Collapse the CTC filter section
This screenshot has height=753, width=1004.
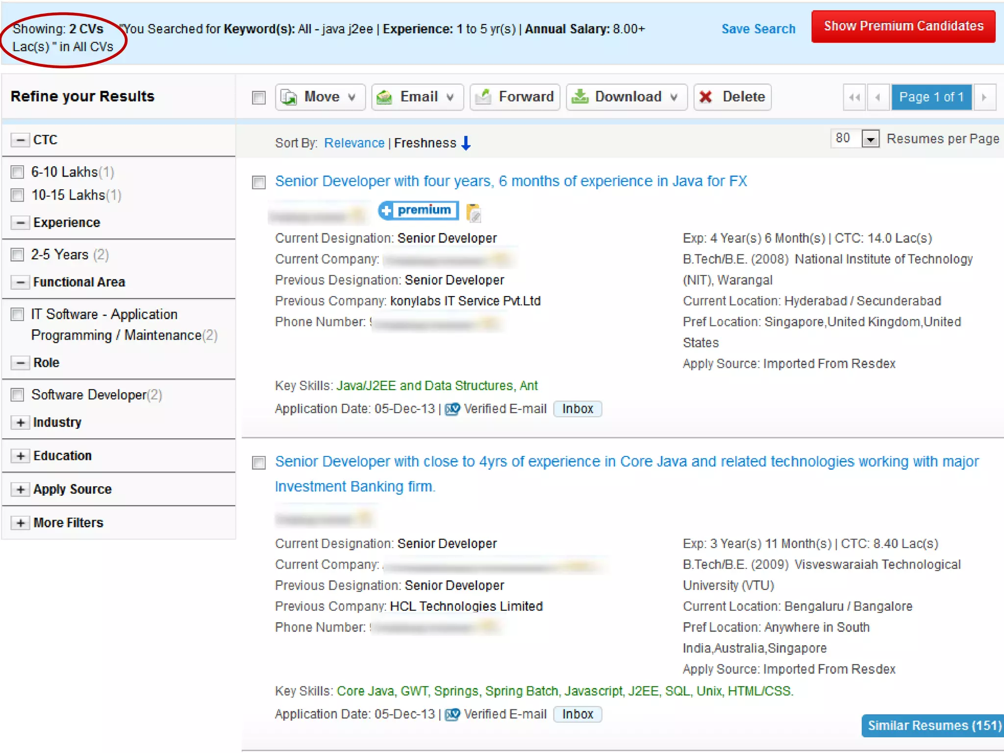[20, 140]
